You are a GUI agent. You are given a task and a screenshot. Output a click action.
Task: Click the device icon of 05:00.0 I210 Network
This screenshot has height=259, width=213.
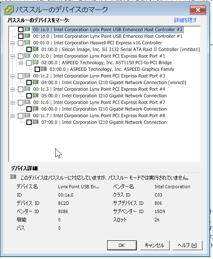click(x=36, y=95)
